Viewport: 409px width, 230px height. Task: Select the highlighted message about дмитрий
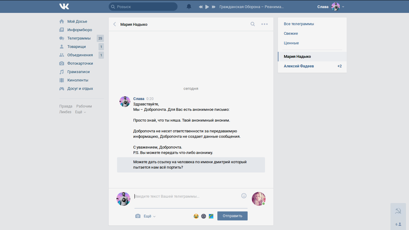coord(191,165)
